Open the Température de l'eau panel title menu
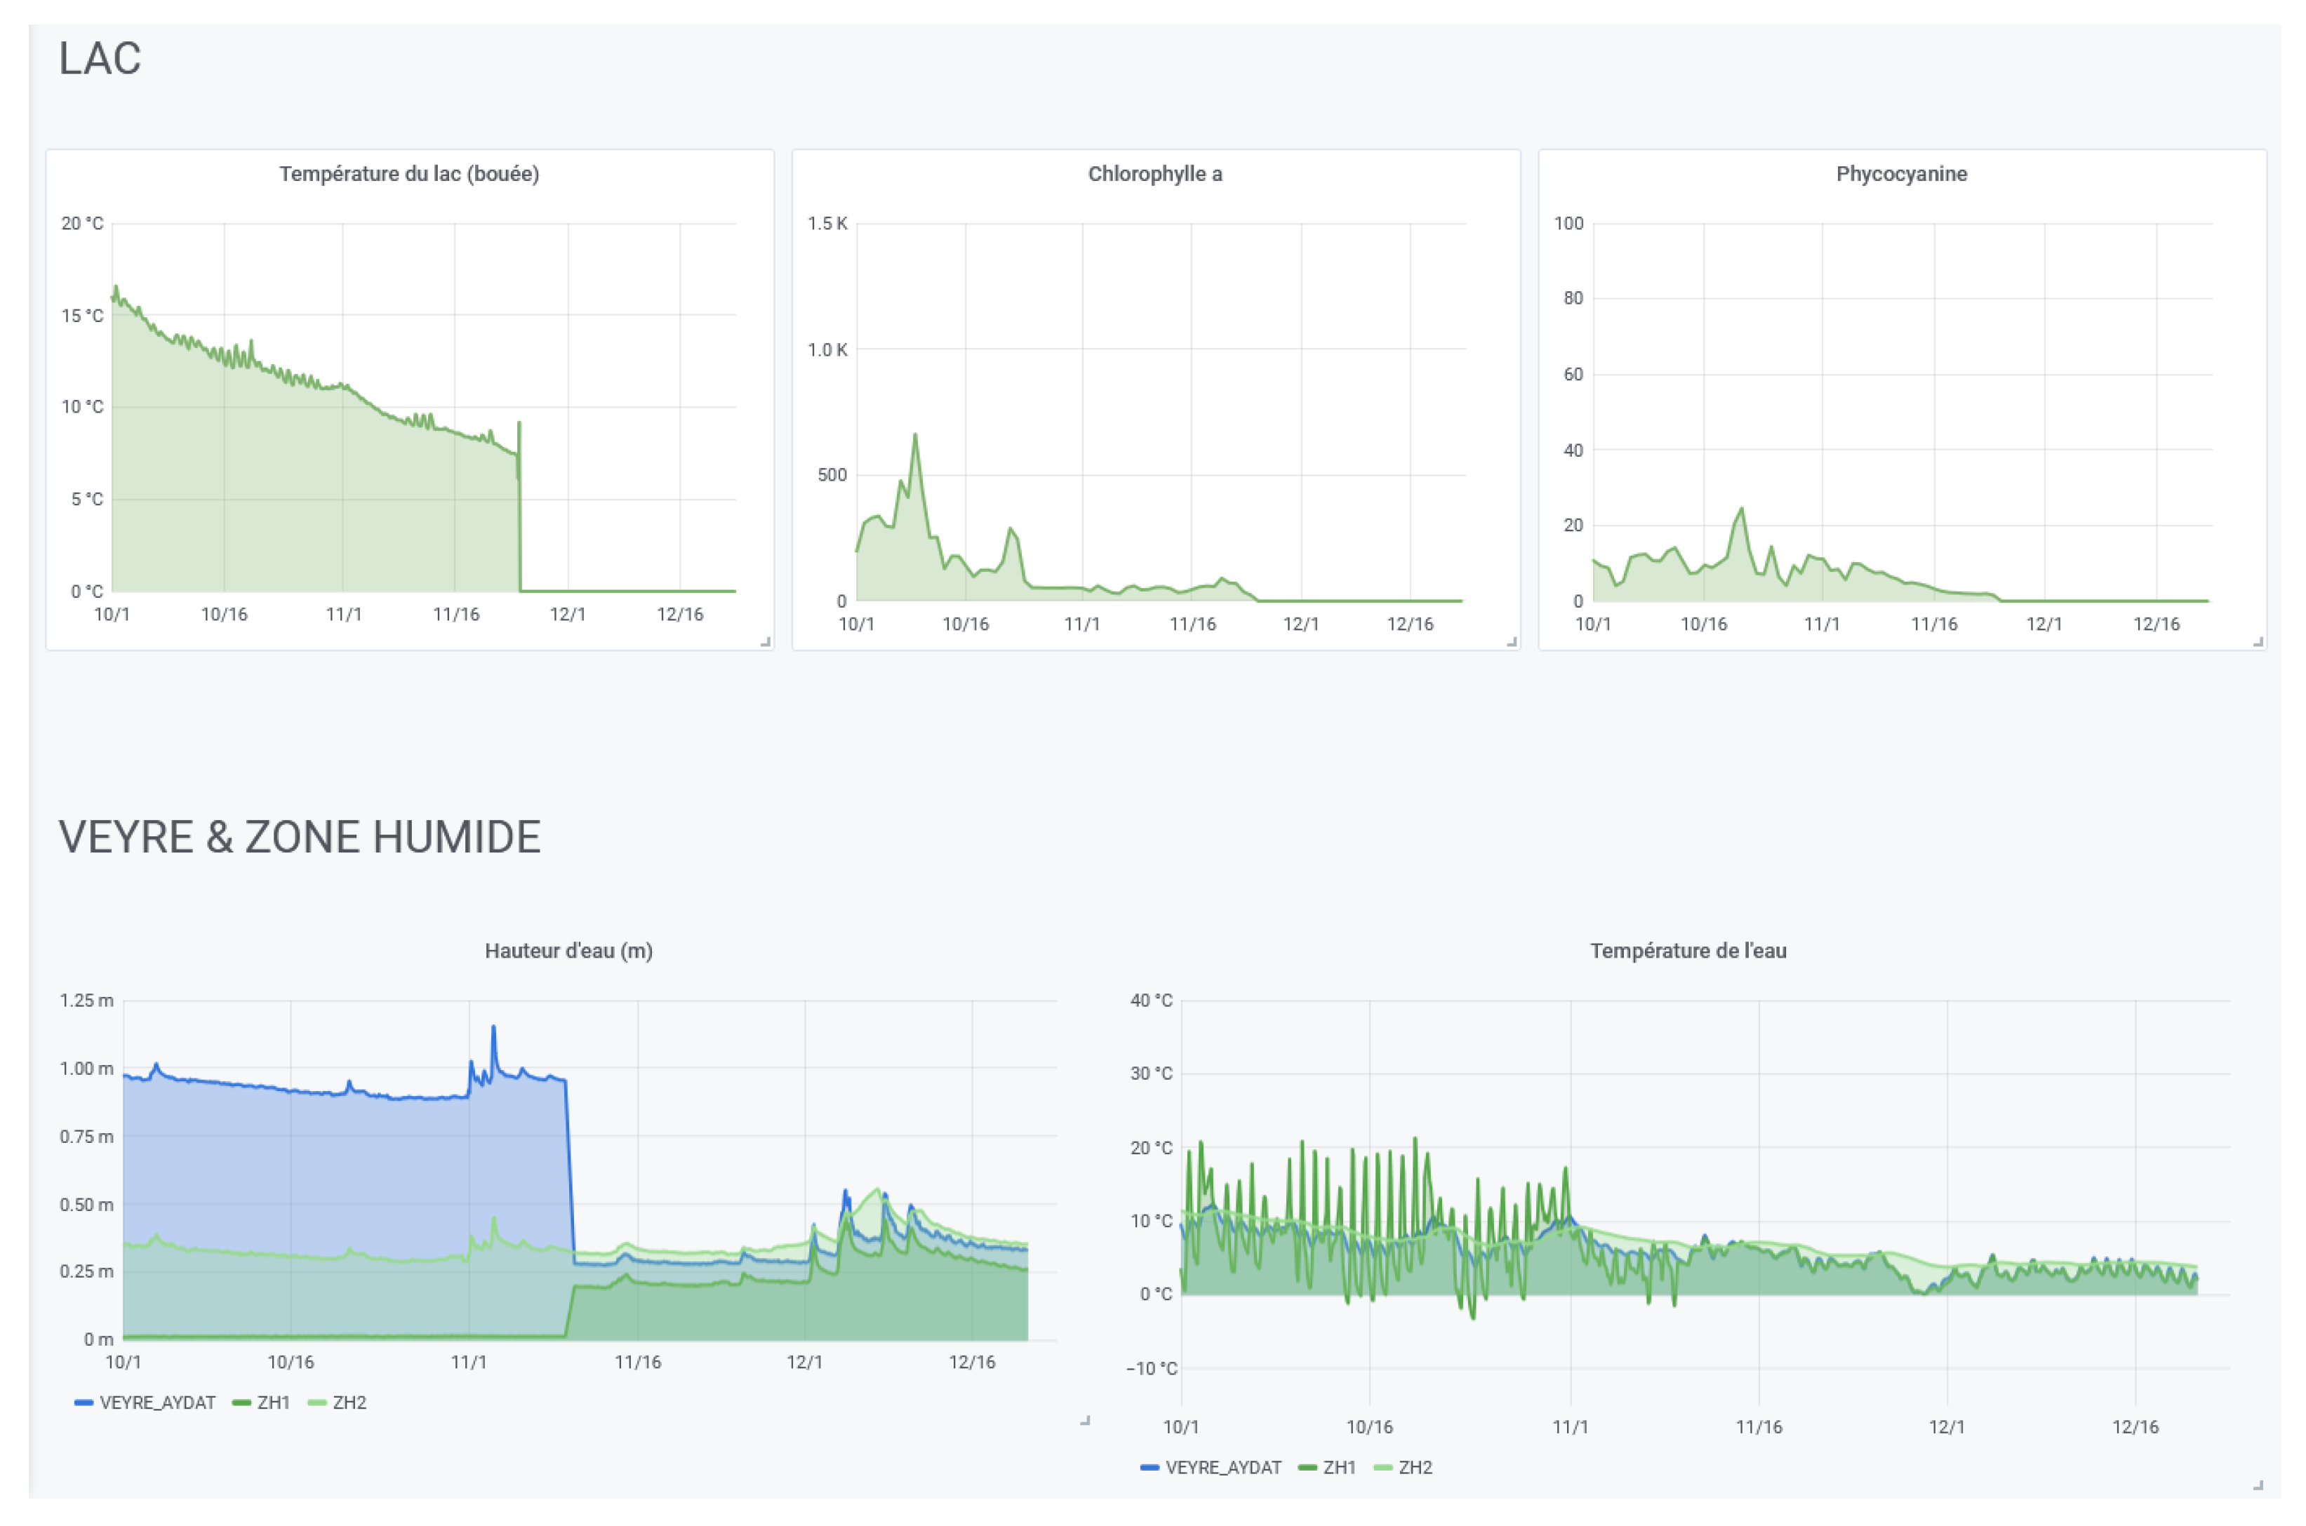Viewport: 2306px width, 1526px height. click(1688, 951)
